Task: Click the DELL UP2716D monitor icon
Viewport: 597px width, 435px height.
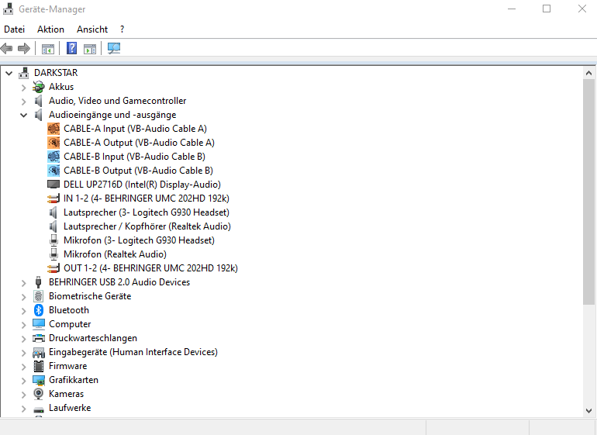Action: coord(53,185)
